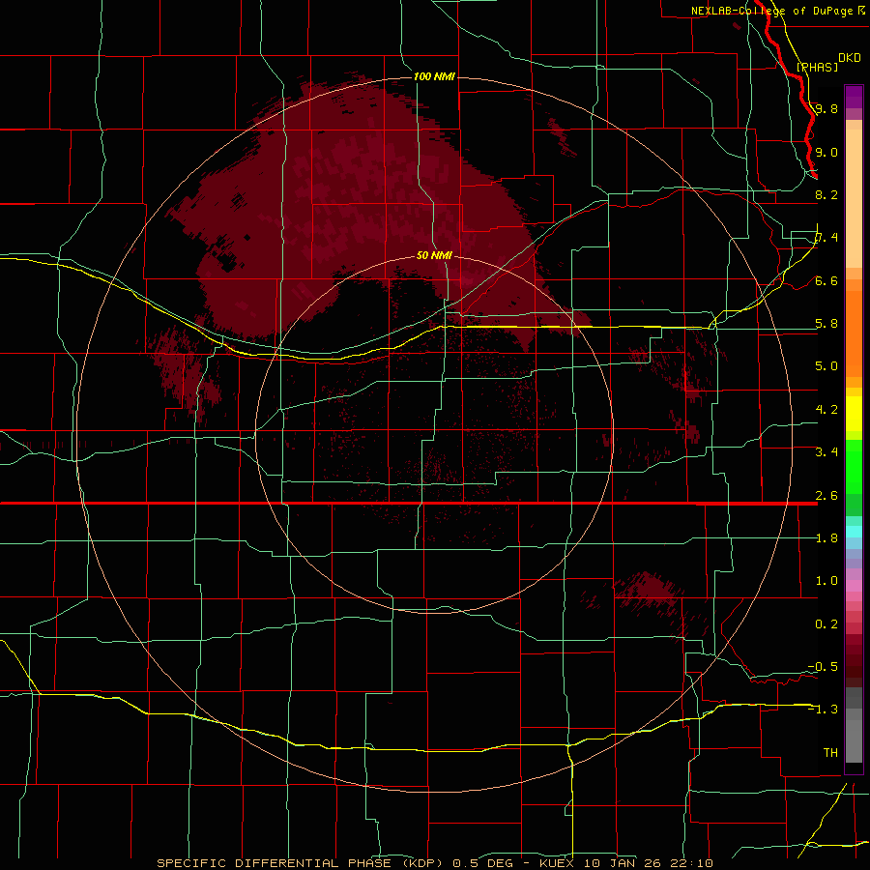Click the (KDP) text in caption

pyautogui.click(x=422, y=863)
